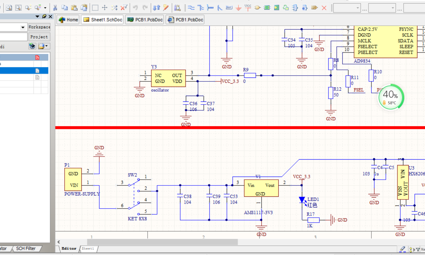The image size is (425, 255).
Task: Clear the current filter icon
Action: coord(124,8)
